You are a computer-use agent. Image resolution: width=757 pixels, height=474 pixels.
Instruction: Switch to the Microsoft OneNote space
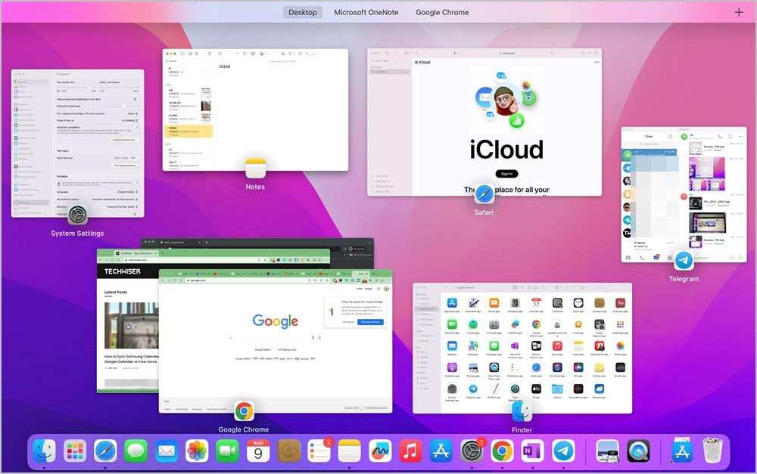click(366, 13)
